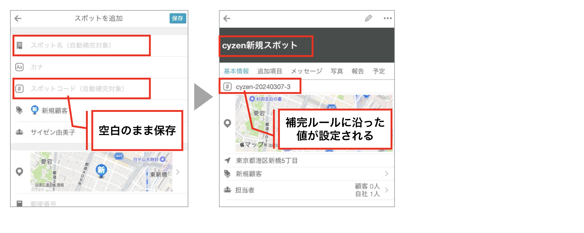The width and height of the screenshot is (584, 233).
Task: Click the people icon beside サイゼン由美子
Action: [x=19, y=132]
